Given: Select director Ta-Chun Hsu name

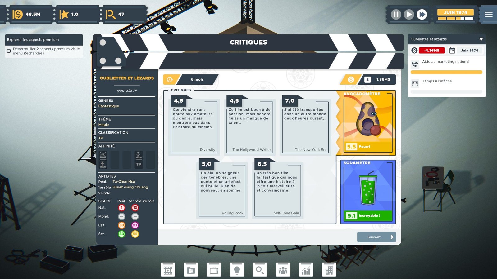Looking at the screenshot, I should (124, 182).
